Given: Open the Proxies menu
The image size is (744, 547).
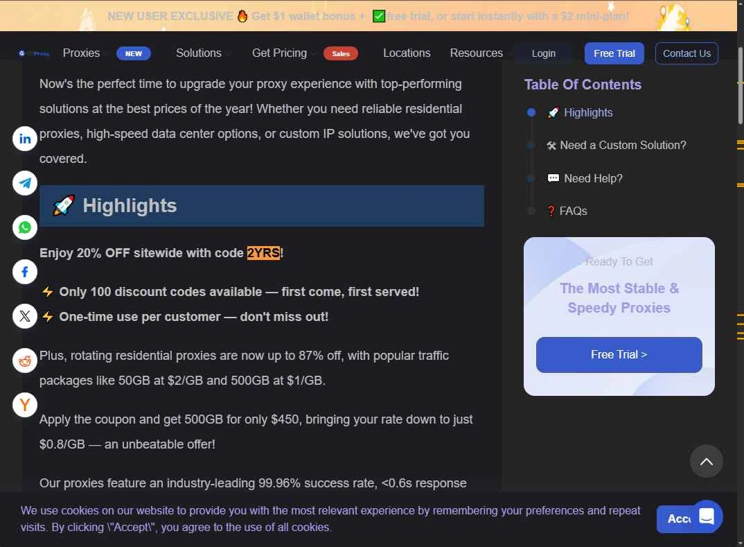Looking at the screenshot, I should tap(81, 53).
